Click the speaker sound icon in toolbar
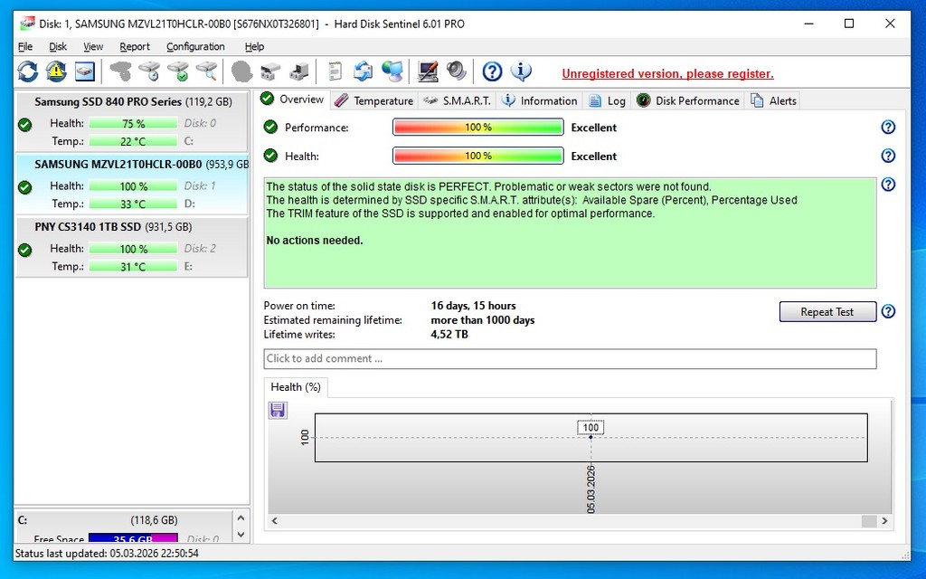This screenshot has height=579, width=926. tap(457, 71)
